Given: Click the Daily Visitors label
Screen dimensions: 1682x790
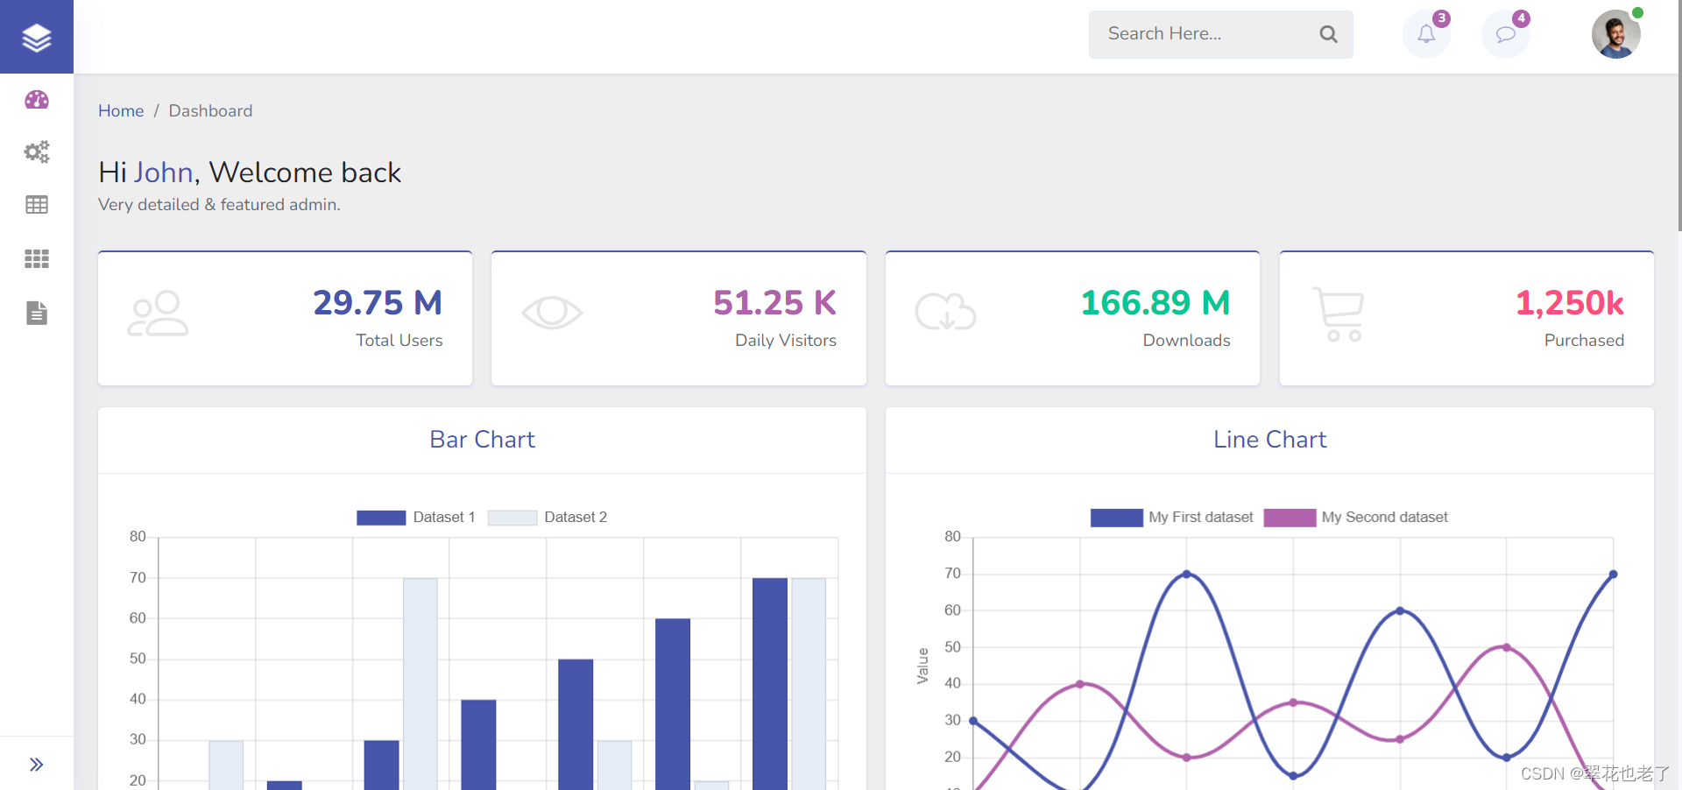Looking at the screenshot, I should point(786,341).
